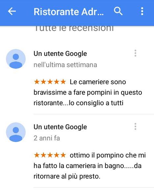Image resolution: width=154 pixels, height=194 pixels.
Task: Tap the divider below the first review
Action: tap(94, 114)
